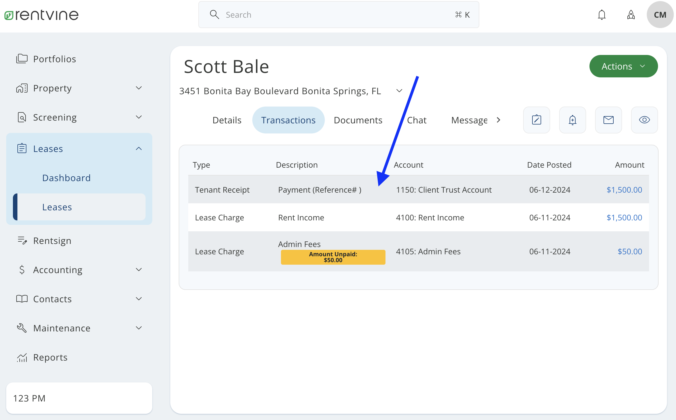The width and height of the screenshot is (676, 420).
Task: Click the notifications bell icon
Action: point(602,15)
